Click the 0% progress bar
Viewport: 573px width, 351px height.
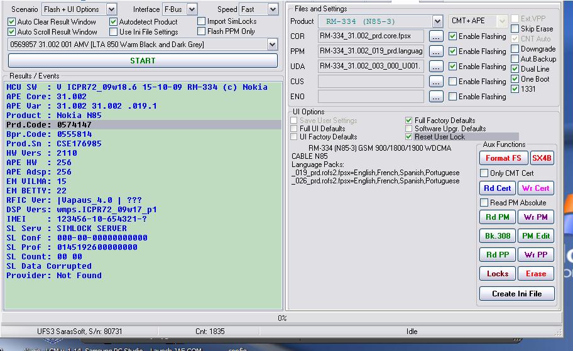click(281, 318)
